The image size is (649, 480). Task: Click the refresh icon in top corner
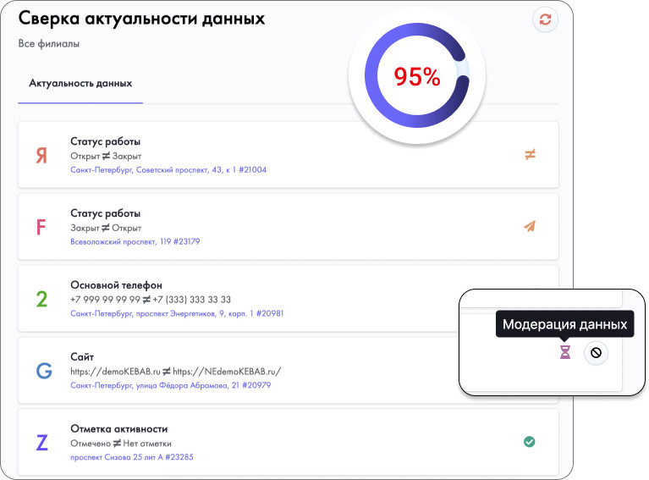pyautogui.click(x=545, y=19)
